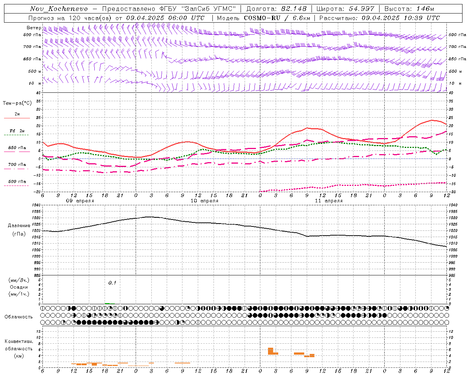Click the "Высота: 146м" elevation value
This screenshot has height=374, width=468.
point(410,9)
